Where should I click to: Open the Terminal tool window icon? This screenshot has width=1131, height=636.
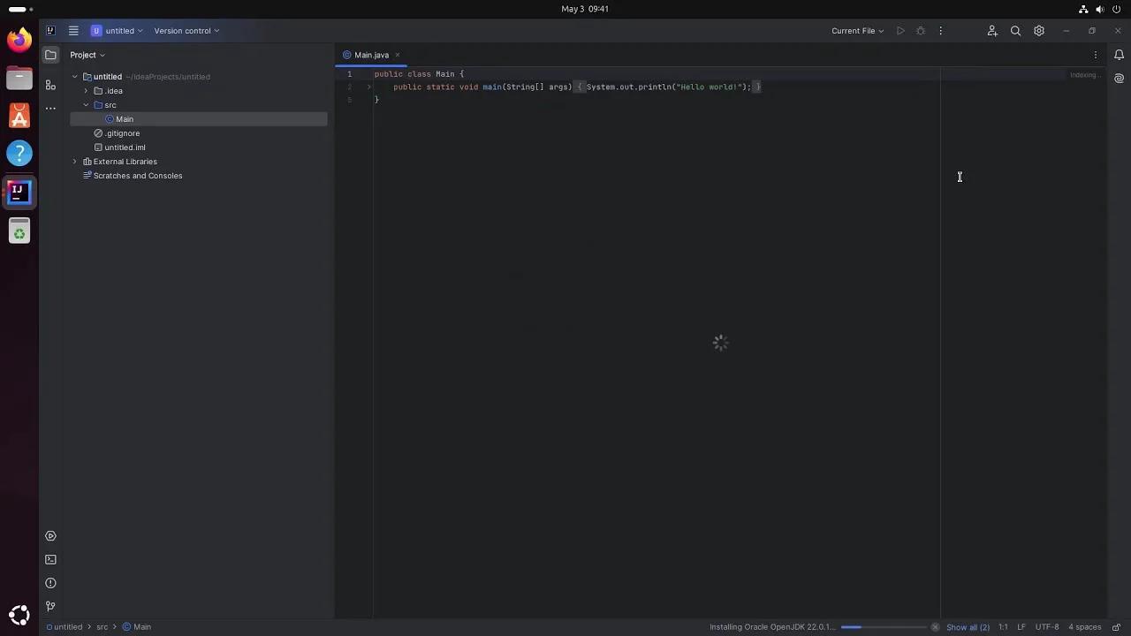(x=50, y=559)
